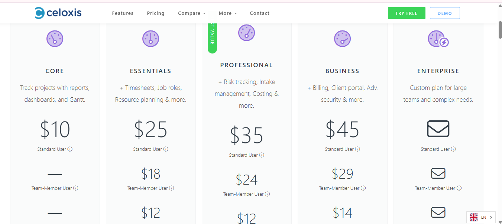This screenshot has width=502, height=224.
Task: Click the Enterprise gauge with lightning icon
Action: pos(438,39)
